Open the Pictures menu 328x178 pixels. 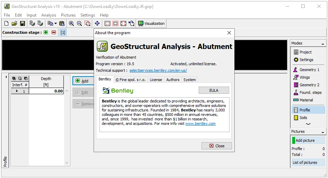(x=68, y=15)
